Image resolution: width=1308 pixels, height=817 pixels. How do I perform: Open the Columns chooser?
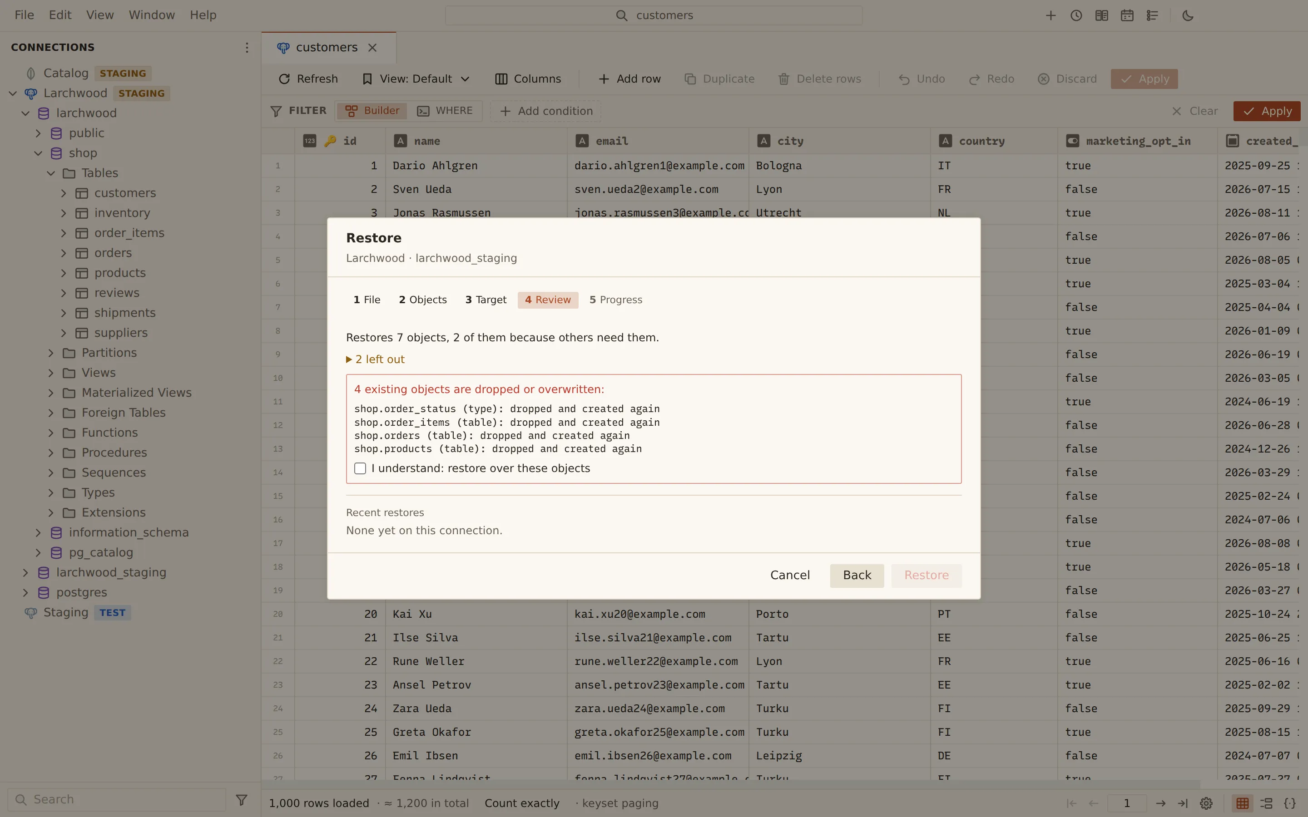[528, 79]
